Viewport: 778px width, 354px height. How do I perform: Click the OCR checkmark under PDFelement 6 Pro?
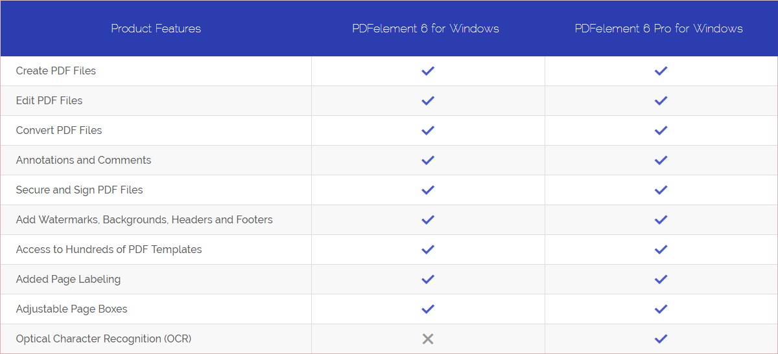tap(661, 339)
